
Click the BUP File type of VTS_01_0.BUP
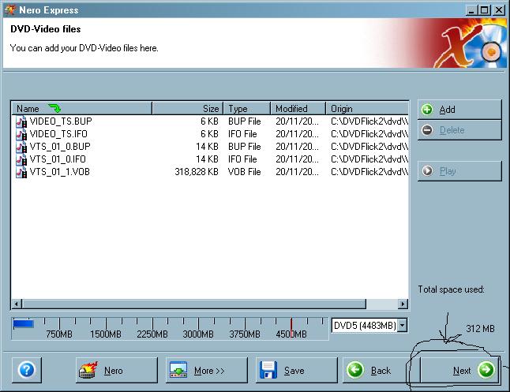[x=244, y=147]
